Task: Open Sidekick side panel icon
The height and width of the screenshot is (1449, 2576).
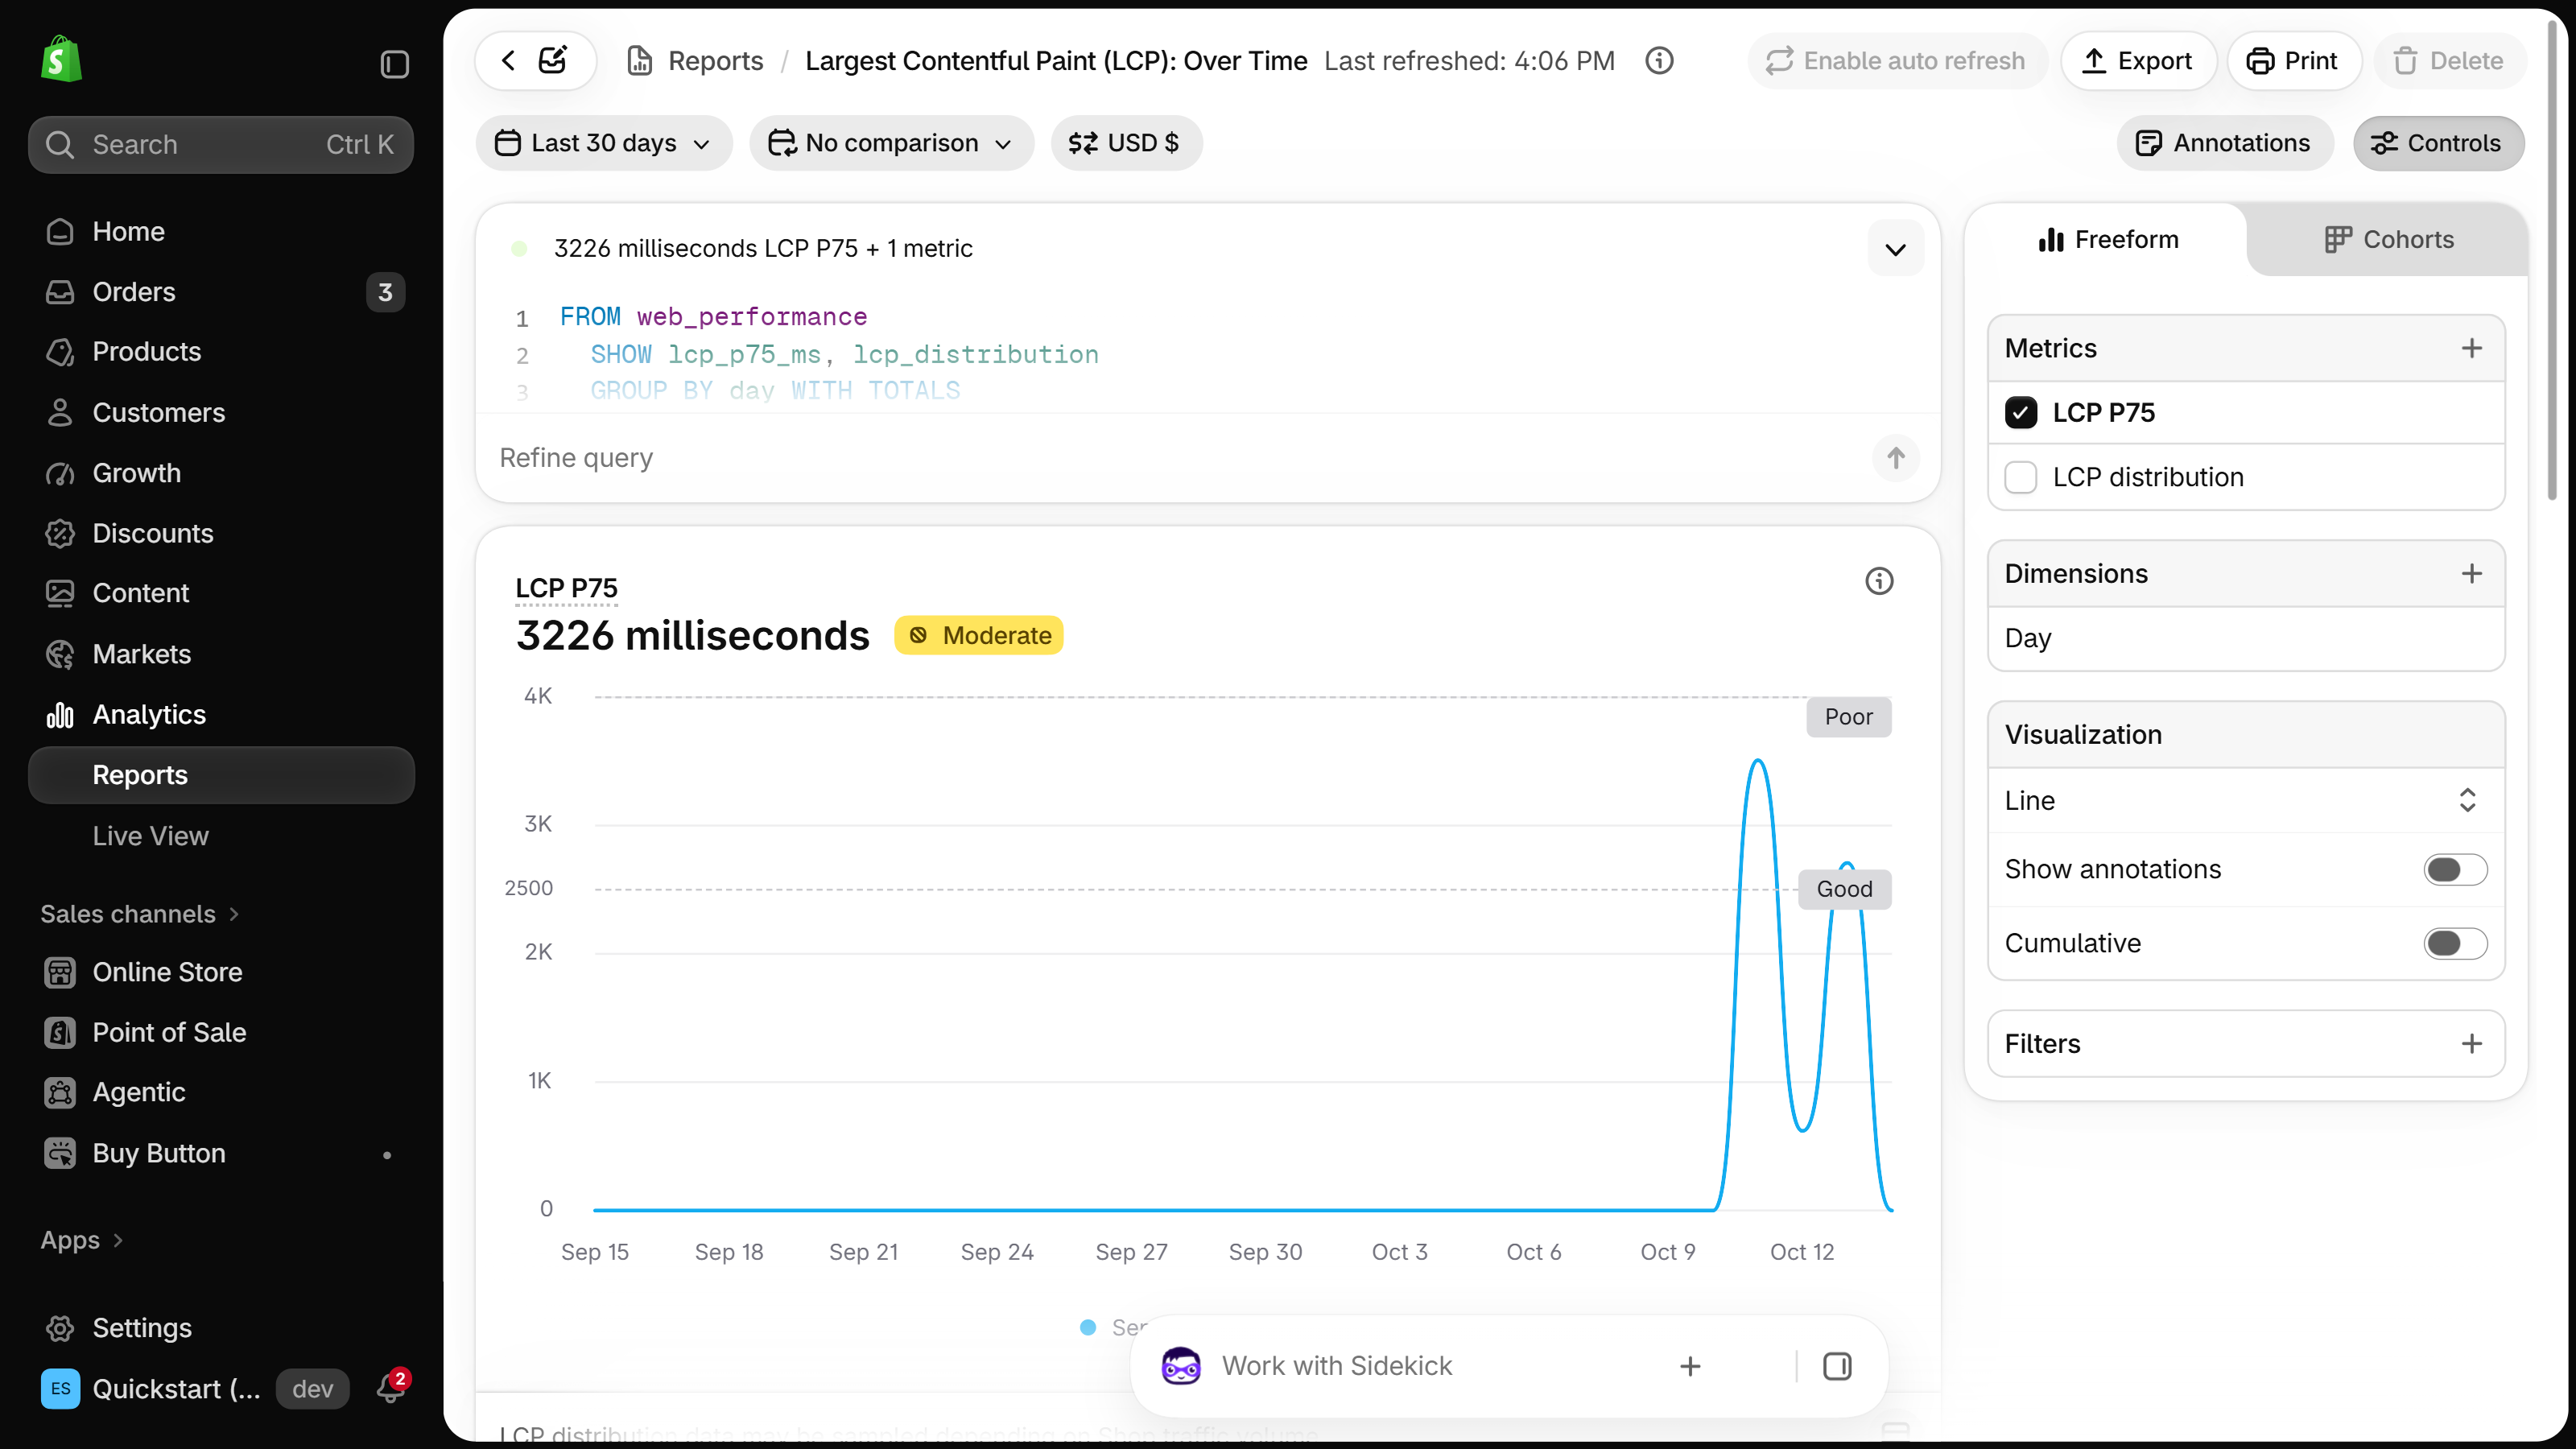Action: tap(1837, 1365)
